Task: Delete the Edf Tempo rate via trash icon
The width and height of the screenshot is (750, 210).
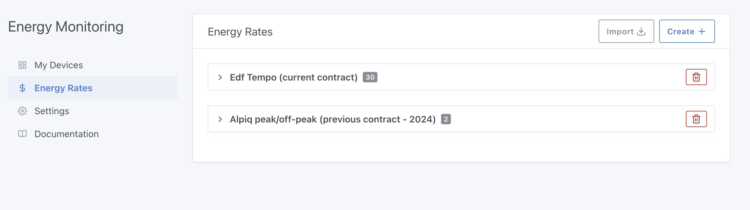Action: [696, 77]
